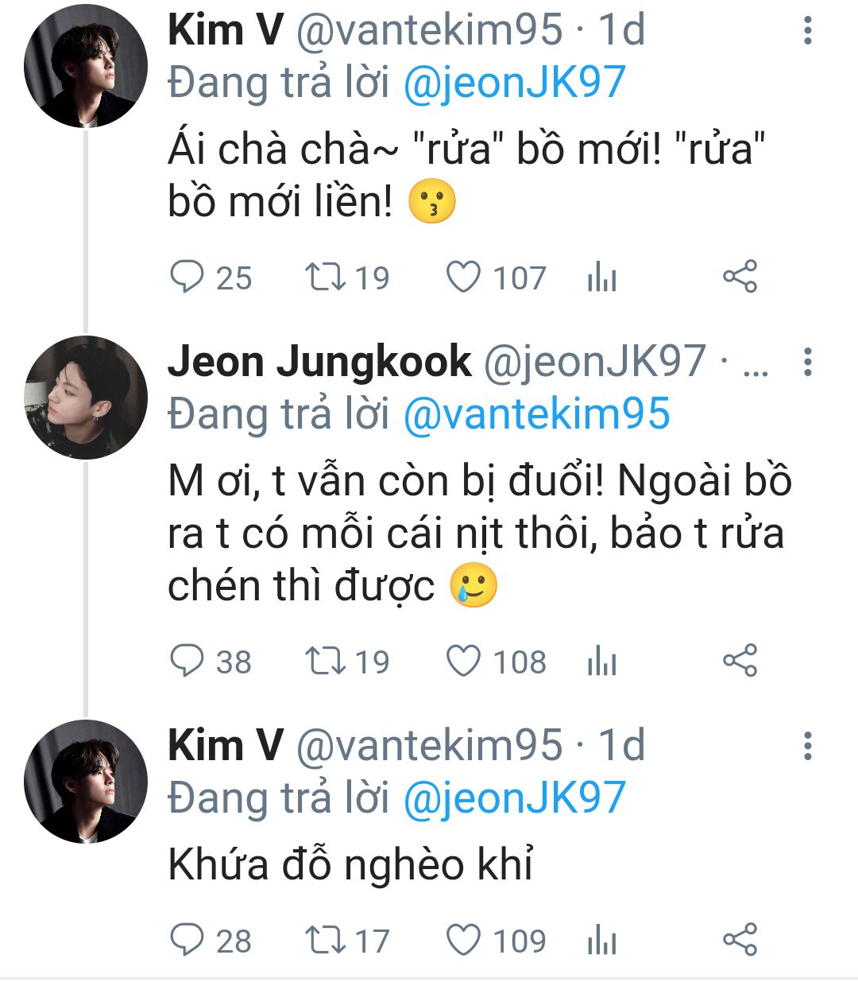Like the tweet with 109 likes
Image resolution: width=858 pixels, height=982 pixels.
pos(463,941)
